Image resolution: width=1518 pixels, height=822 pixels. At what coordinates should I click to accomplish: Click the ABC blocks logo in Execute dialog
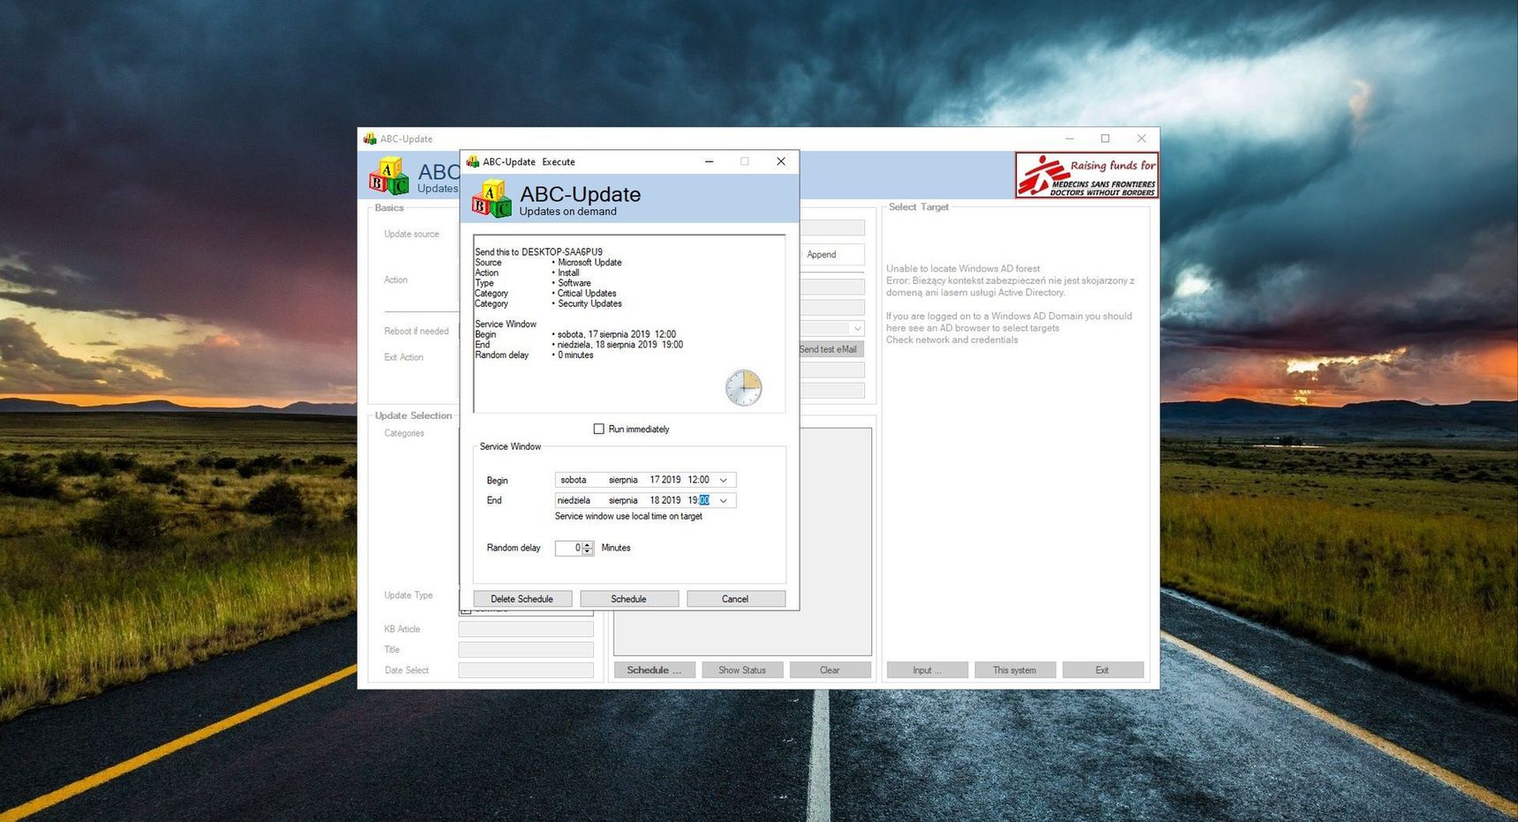point(492,198)
